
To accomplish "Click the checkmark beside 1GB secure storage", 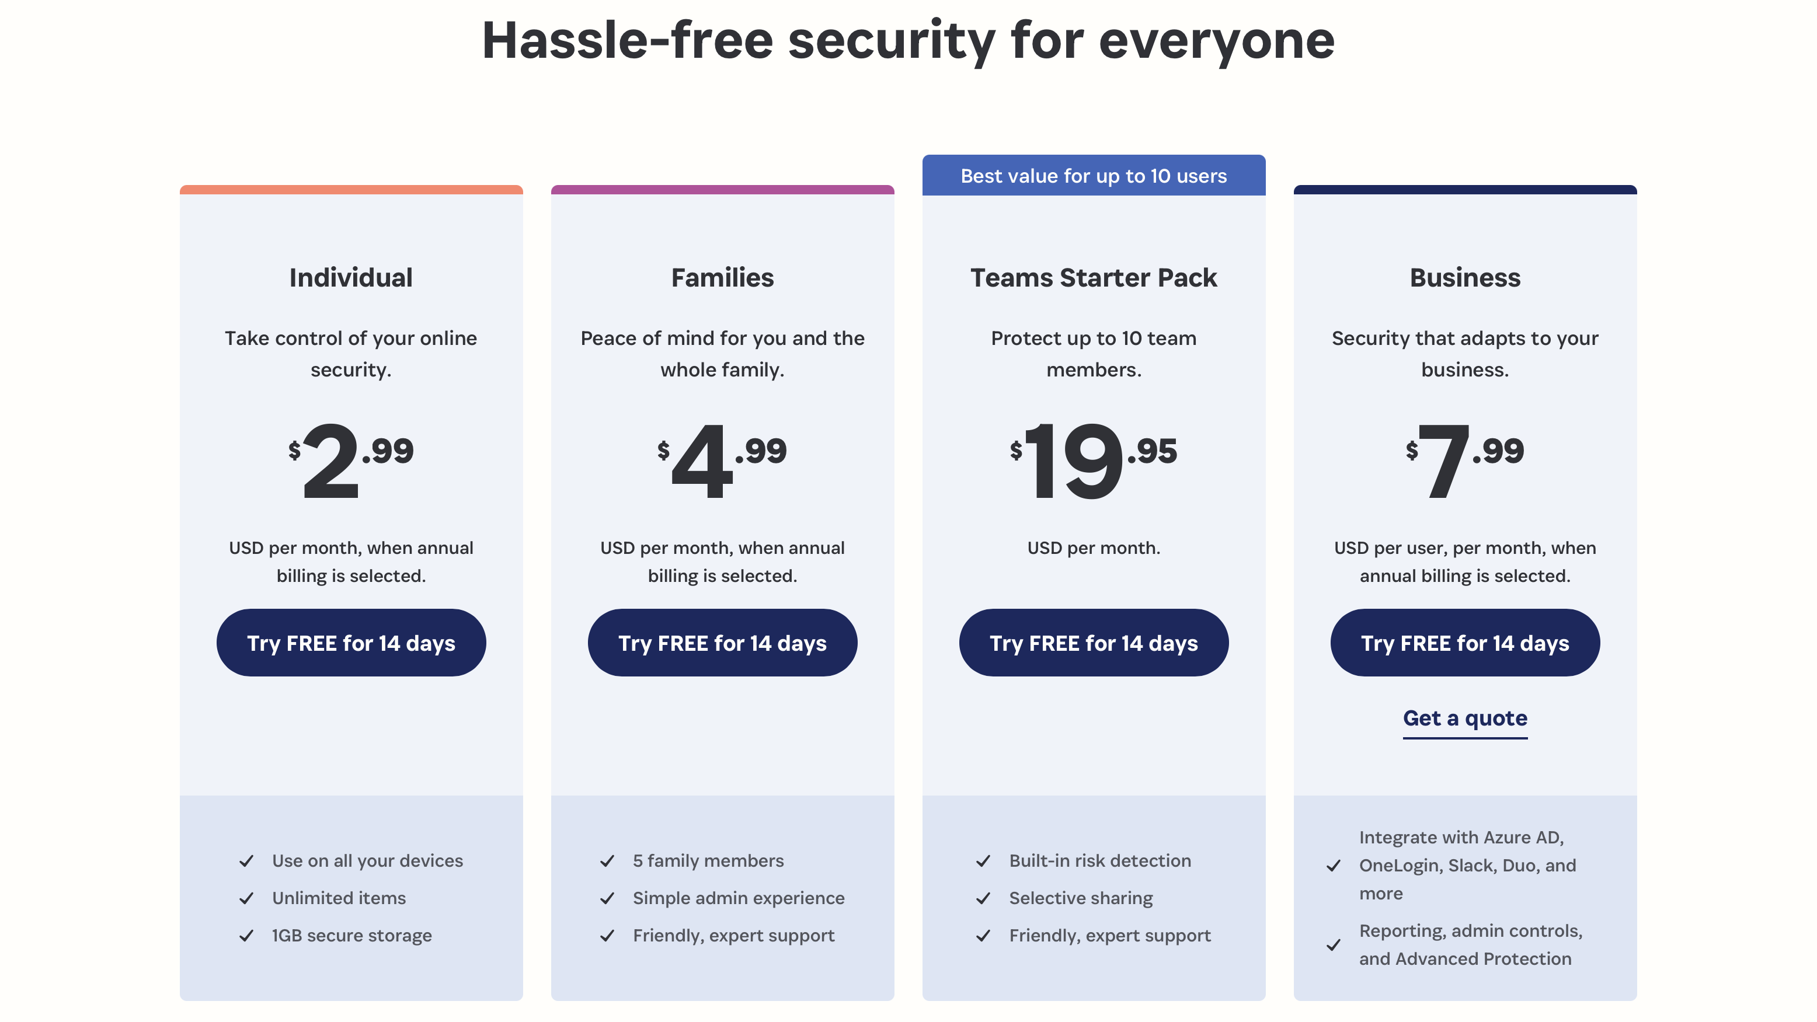I will 247,935.
